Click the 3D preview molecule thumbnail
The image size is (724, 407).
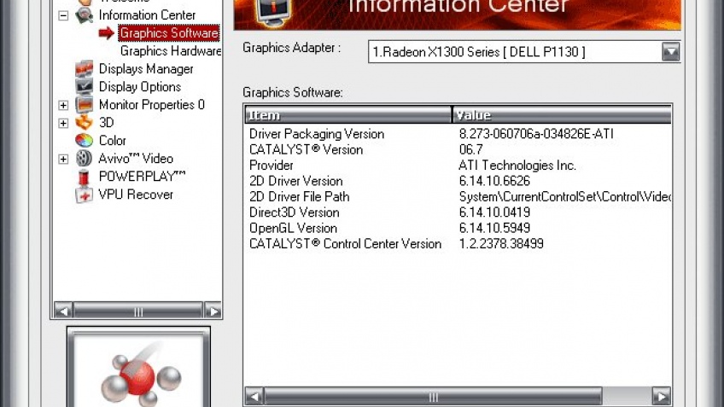(x=138, y=368)
